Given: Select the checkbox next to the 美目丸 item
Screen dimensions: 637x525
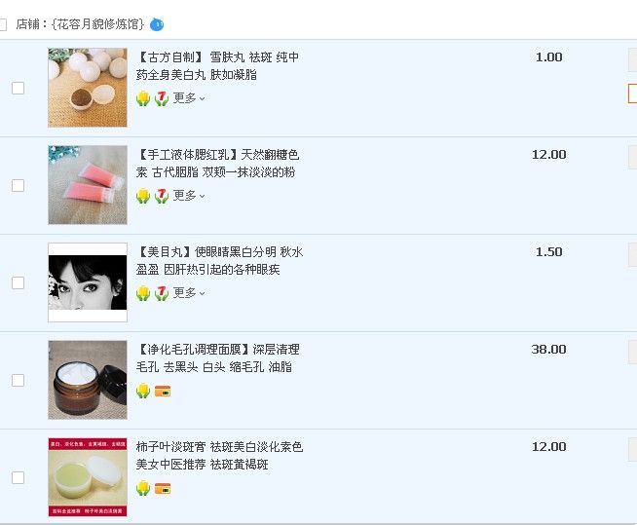Looking at the screenshot, I should 18,282.
